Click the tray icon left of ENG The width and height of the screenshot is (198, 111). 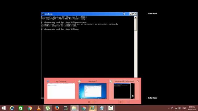click(x=179, y=108)
